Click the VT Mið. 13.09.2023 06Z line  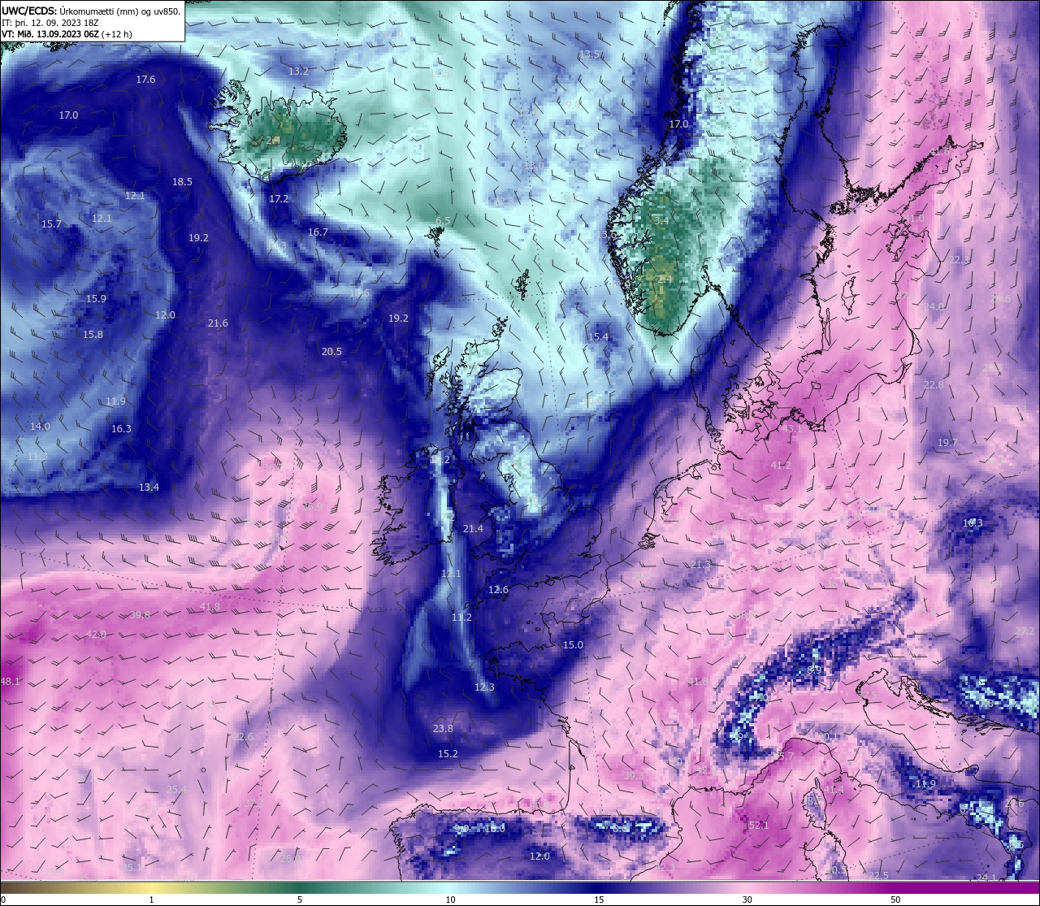tap(68, 35)
